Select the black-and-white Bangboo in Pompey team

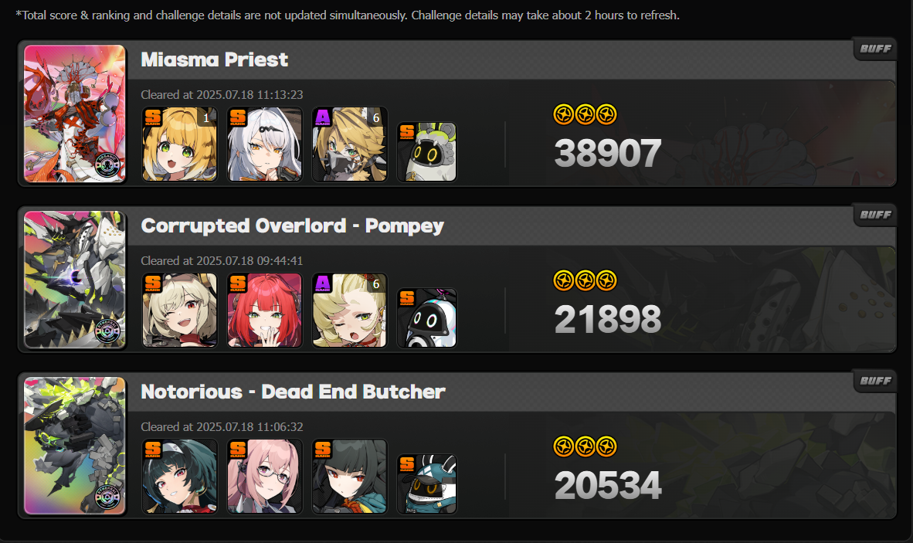pyautogui.click(x=427, y=317)
